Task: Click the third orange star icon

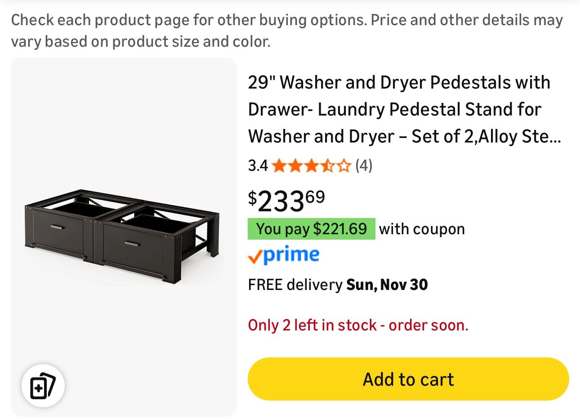Action: (310, 165)
